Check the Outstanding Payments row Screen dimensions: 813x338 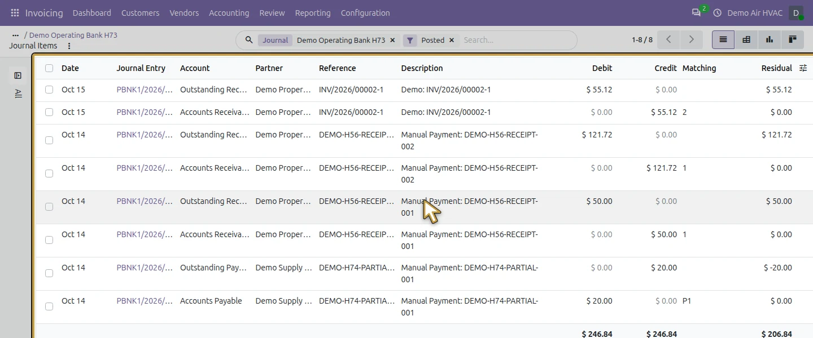(49, 273)
